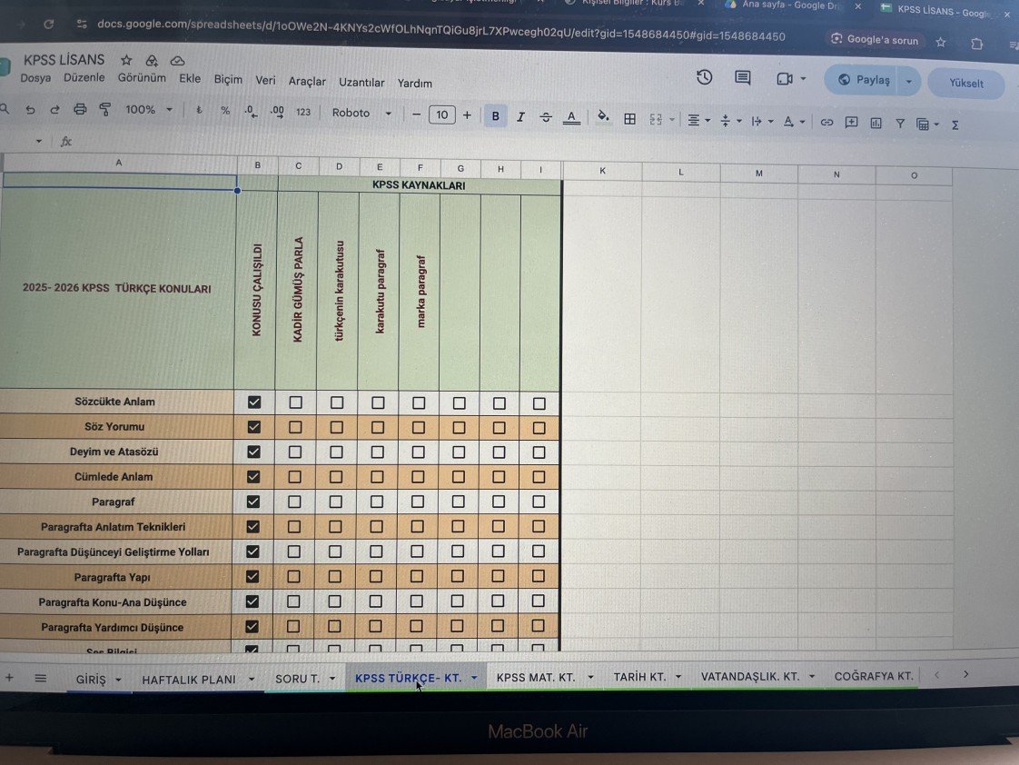The image size is (1019, 765).
Task: Open the horizontal align dropdown
Action: point(698,120)
